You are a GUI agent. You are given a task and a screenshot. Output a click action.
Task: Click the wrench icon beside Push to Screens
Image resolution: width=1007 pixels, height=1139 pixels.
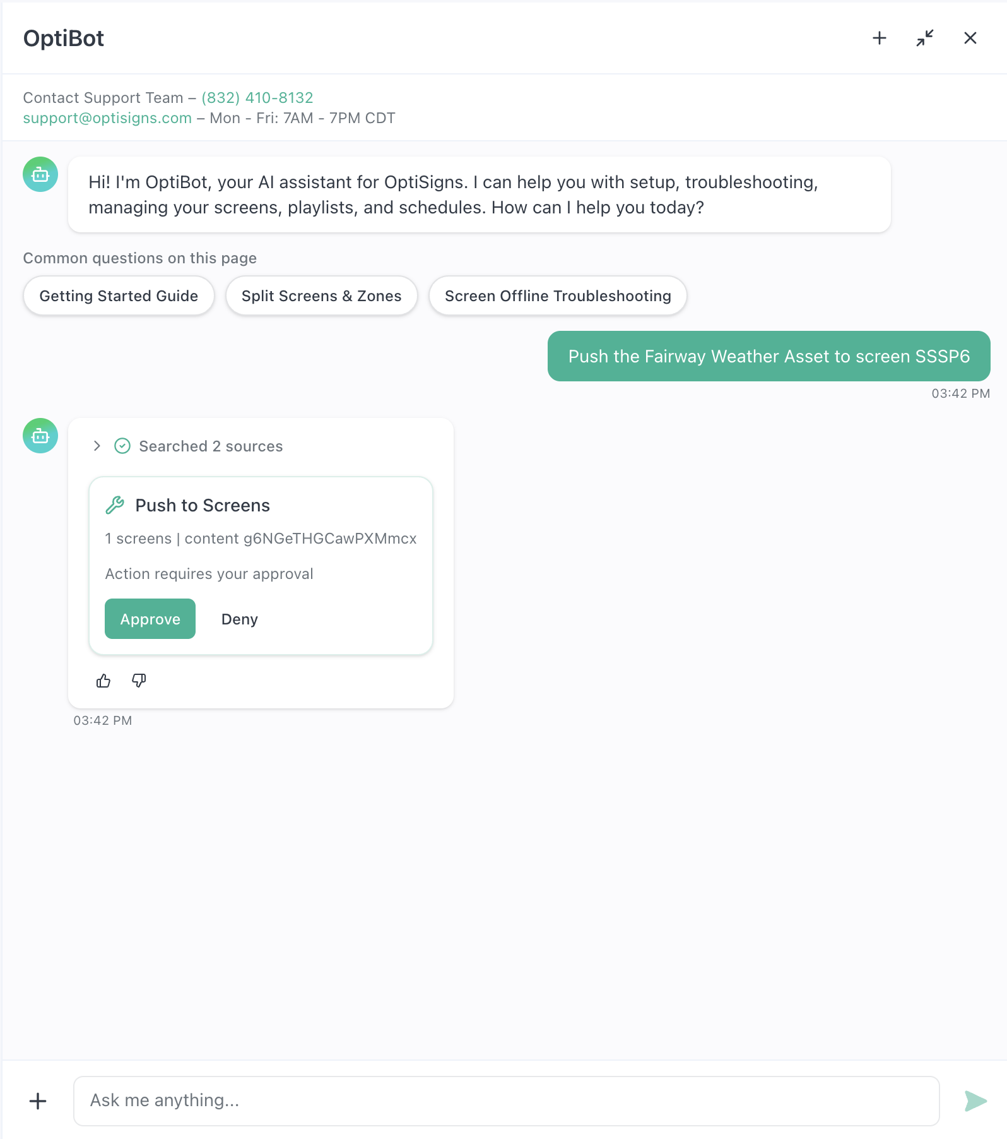coord(115,504)
